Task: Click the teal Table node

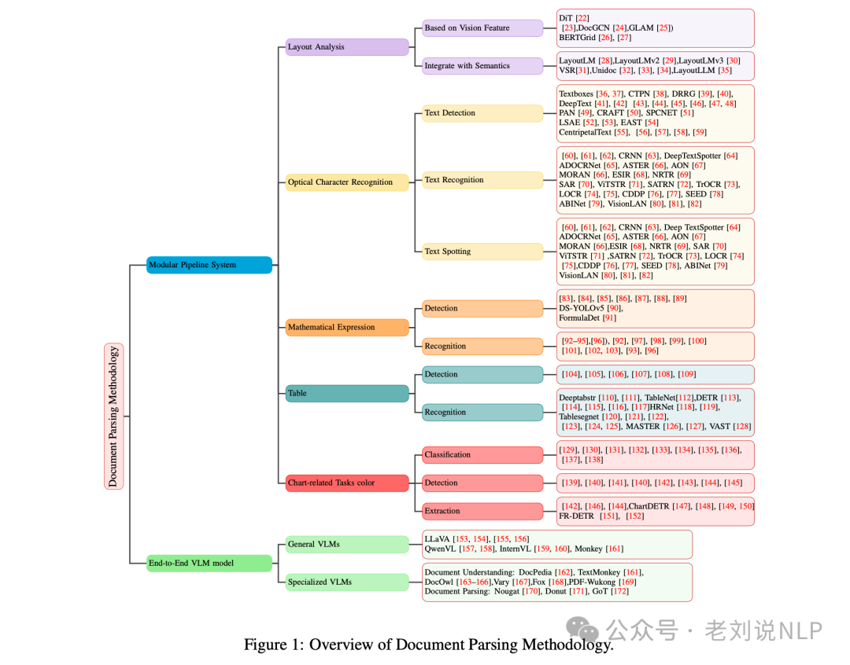Action: pos(346,393)
